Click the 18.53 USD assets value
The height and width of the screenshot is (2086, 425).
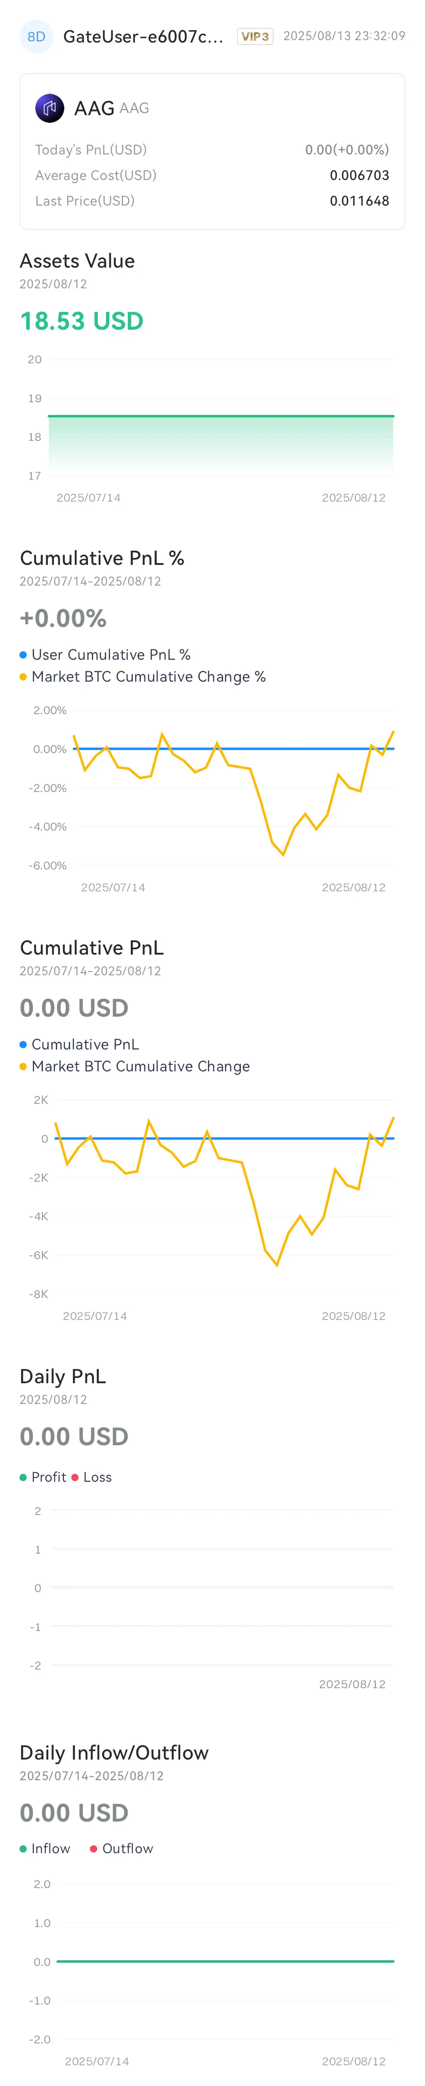tap(82, 321)
